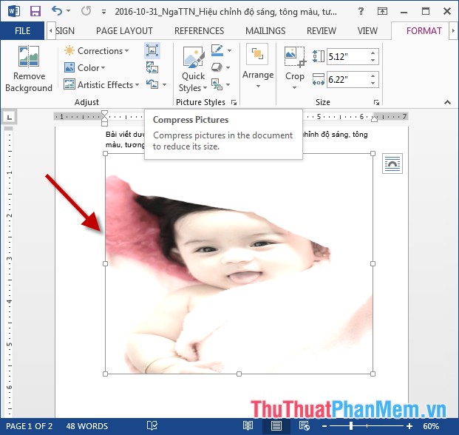
Task: Click the Picture Layout icon
Action: pyautogui.click(x=217, y=84)
